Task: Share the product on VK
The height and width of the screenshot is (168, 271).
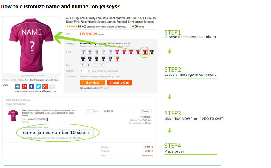Action: [x=17, y=87]
